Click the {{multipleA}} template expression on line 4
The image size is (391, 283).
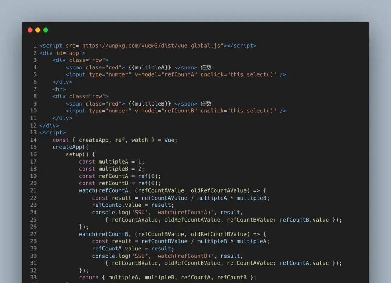coord(150,67)
